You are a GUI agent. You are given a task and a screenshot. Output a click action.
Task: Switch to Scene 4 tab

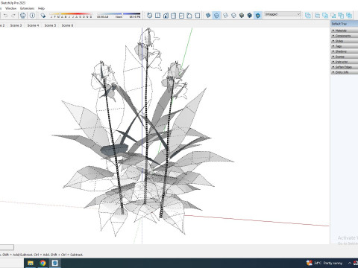tap(33, 25)
